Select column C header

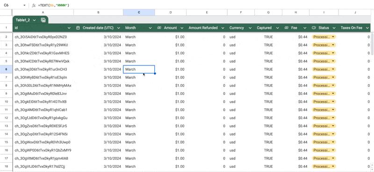click(139, 12)
